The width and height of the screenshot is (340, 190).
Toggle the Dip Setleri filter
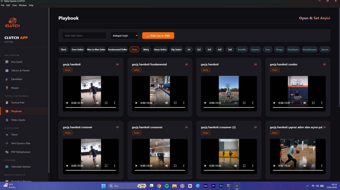(176, 50)
